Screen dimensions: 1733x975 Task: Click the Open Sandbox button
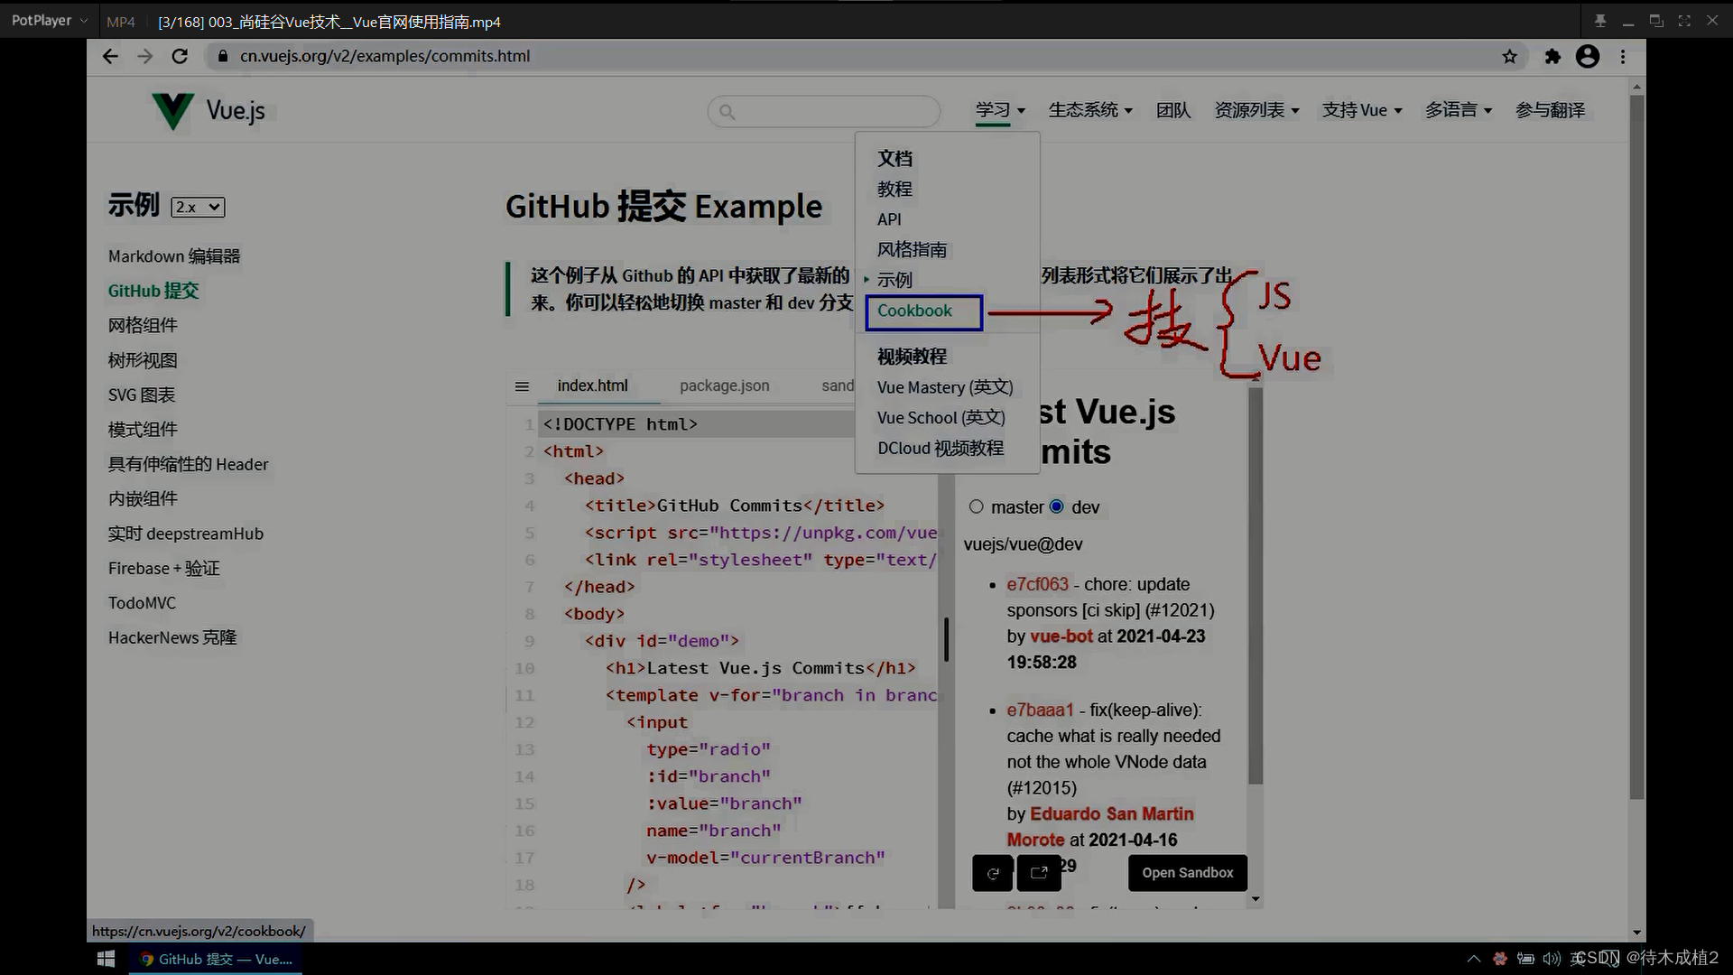[x=1188, y=871]
